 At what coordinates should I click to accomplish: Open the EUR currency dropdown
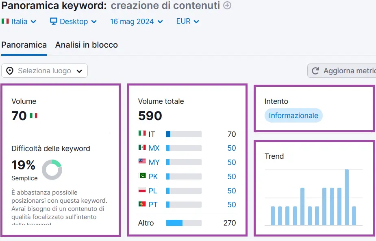pyautogui.click(x=187, y=21)
